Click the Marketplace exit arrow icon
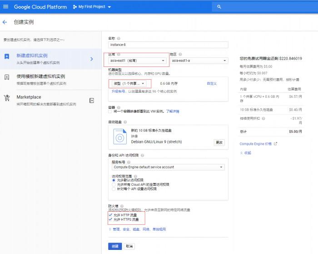This screenshot has height=254, width=318. coord(91,100)
